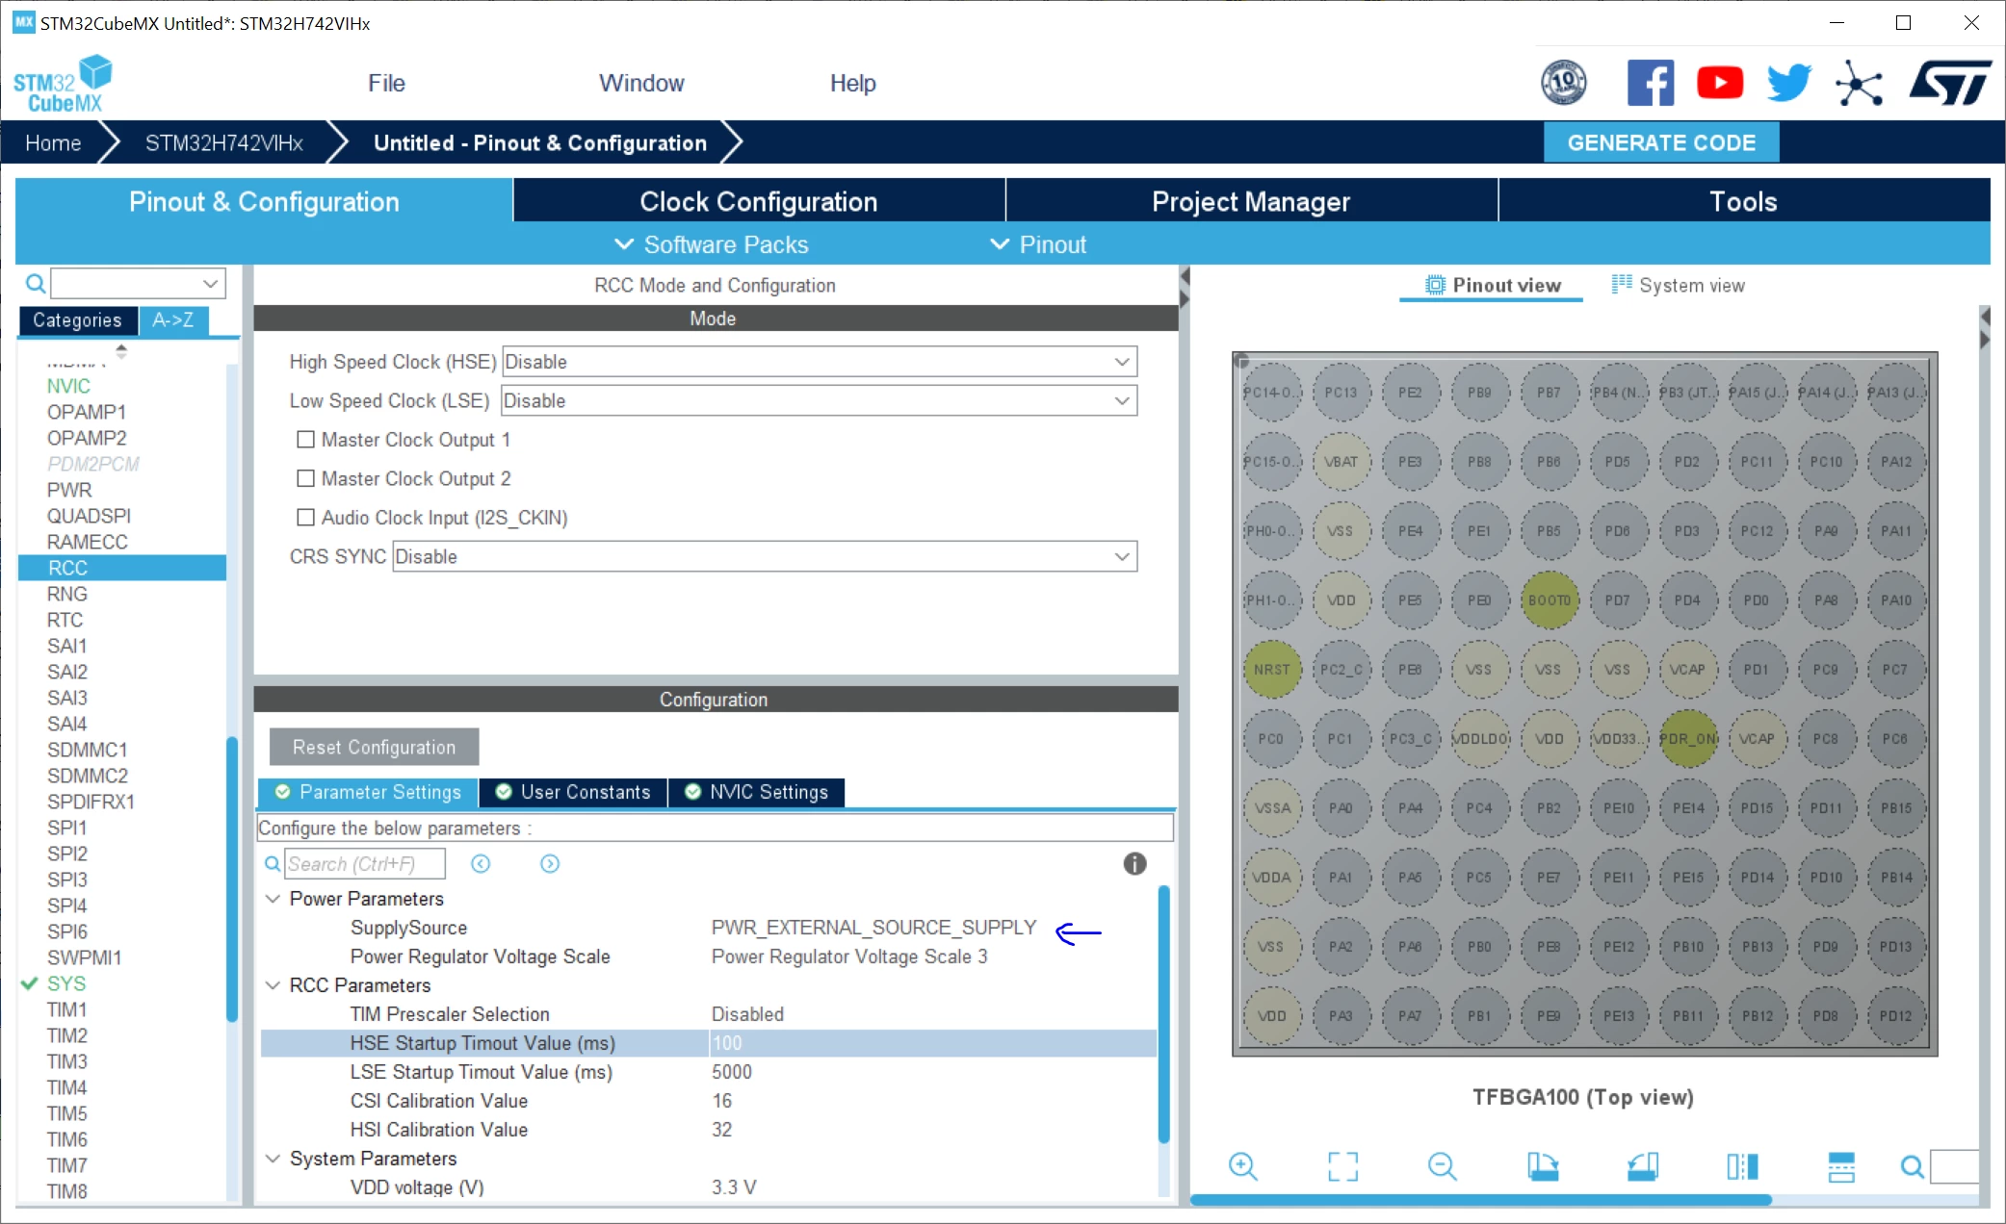Open the ST Facebook page icon

pos(1651,83)
